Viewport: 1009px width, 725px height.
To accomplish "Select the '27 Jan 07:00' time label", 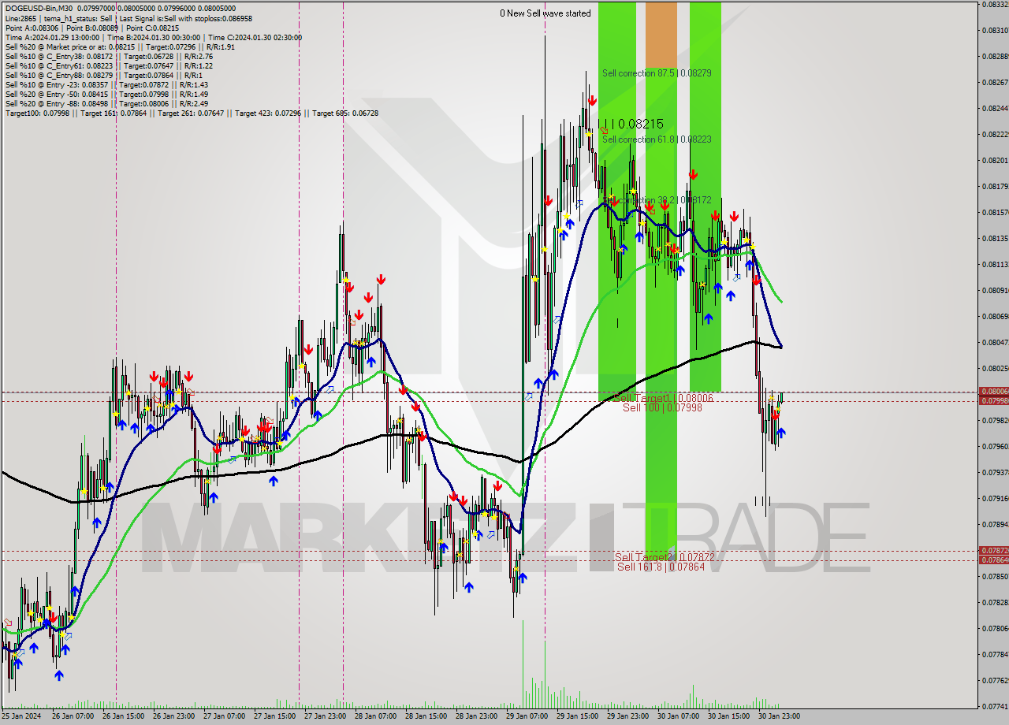I will 223,716.
